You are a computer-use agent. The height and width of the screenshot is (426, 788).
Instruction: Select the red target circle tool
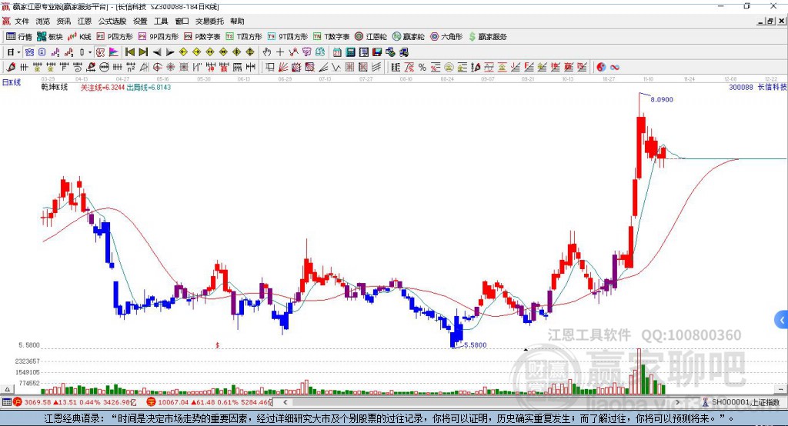(157, 67)
